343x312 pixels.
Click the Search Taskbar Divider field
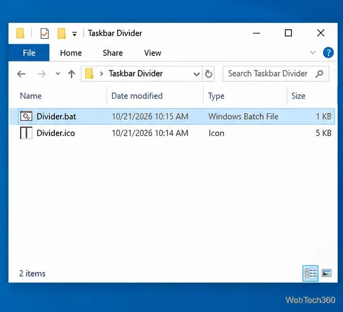tap(276, 73)
